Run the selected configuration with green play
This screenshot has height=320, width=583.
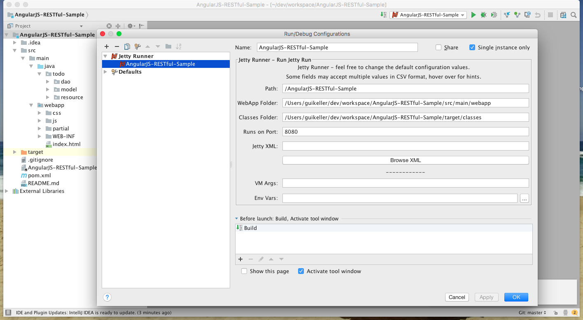click(473, 15)
